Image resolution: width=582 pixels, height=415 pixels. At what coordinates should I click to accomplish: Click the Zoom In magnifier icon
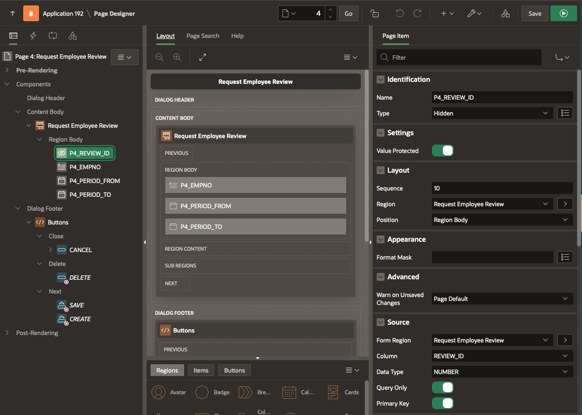click(x=177, y=57)
